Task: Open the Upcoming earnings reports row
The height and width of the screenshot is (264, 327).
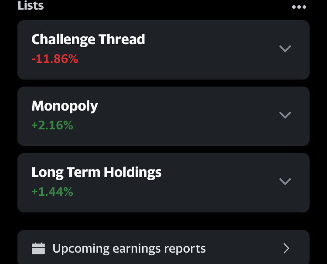Action: [x=163, y=247]
